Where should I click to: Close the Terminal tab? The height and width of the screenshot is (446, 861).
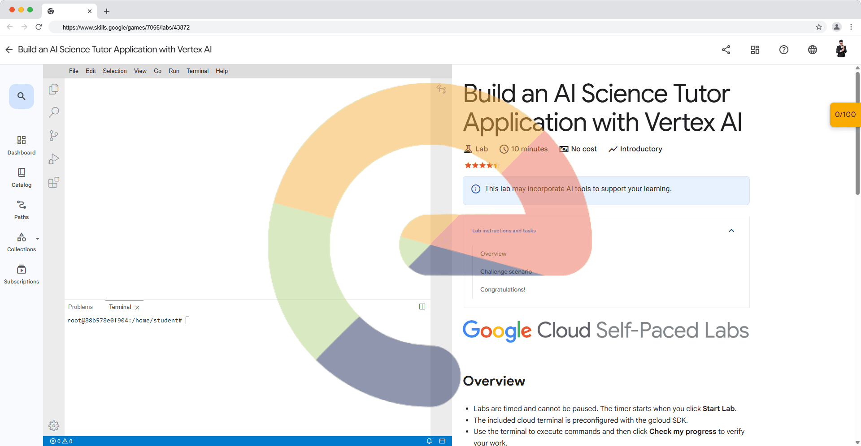[x=137, y=307]
